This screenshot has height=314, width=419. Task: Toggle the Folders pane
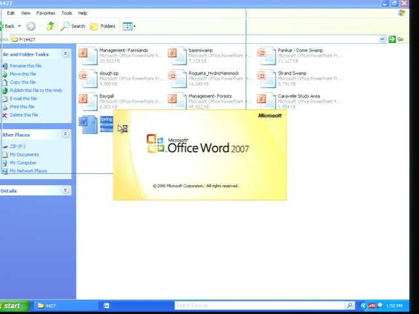103,26
